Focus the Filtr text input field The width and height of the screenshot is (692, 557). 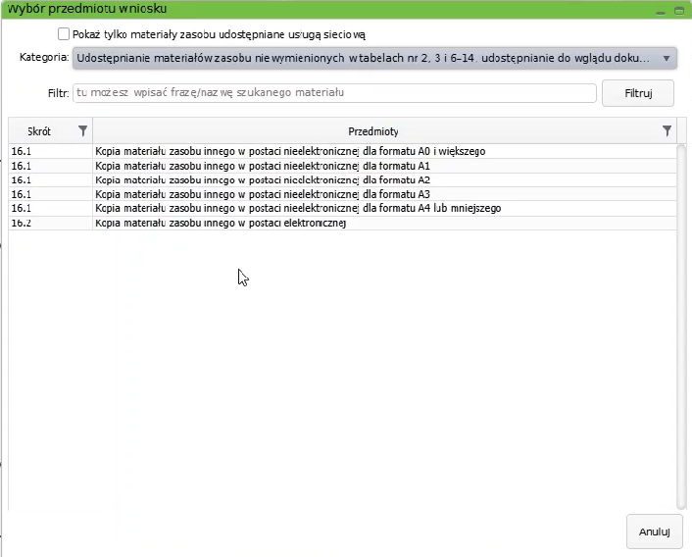coord(333,93)
